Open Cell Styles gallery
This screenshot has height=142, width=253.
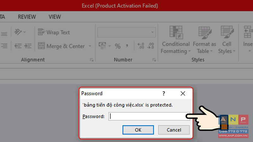click(x=227, y=40)
